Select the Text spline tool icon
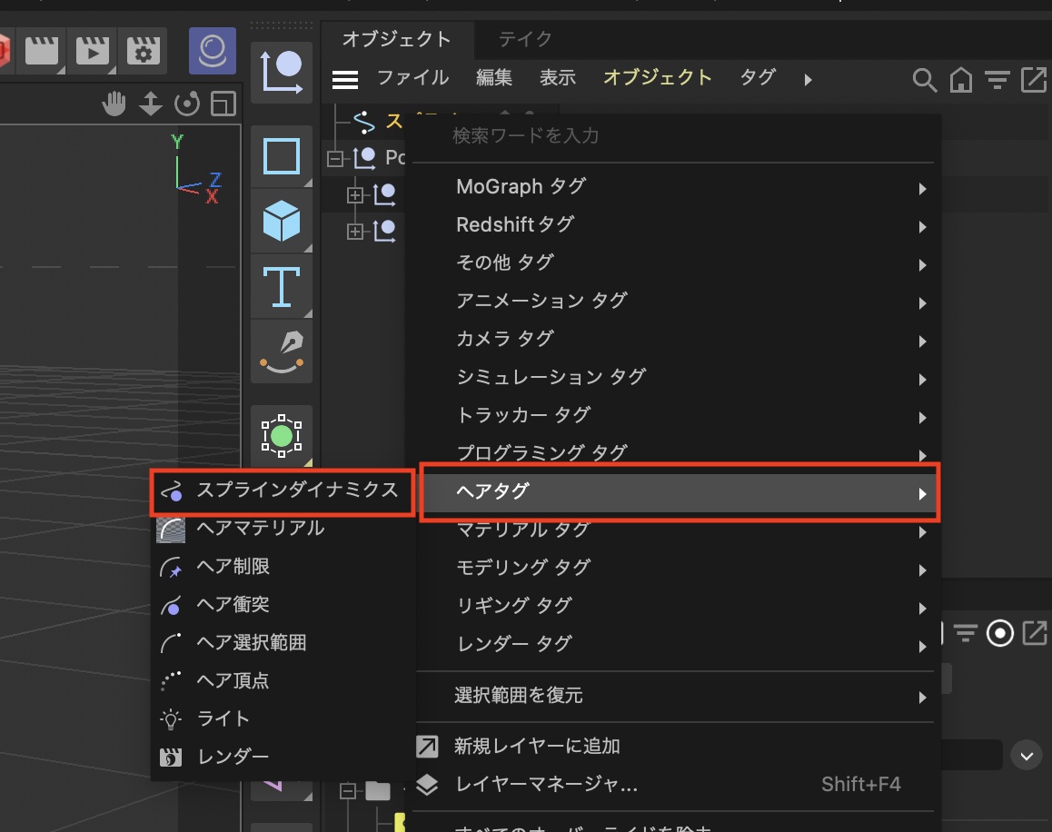 (282, 286)
